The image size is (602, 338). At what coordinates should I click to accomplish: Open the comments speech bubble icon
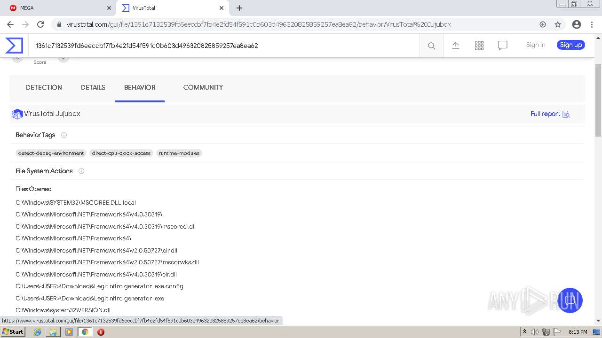tap(503, 46)
